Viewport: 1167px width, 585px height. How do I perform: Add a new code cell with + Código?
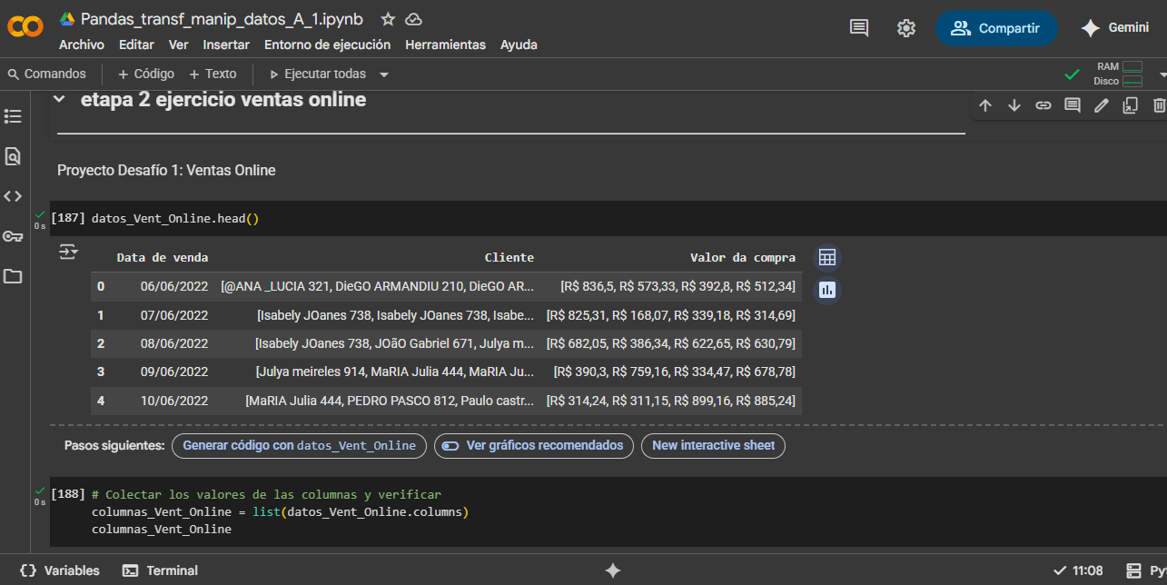[144, 74]
